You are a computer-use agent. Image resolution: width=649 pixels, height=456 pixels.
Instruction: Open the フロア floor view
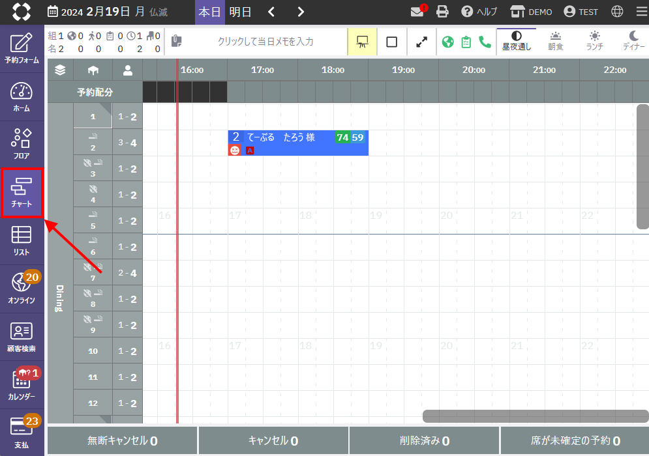click(22, 145)
